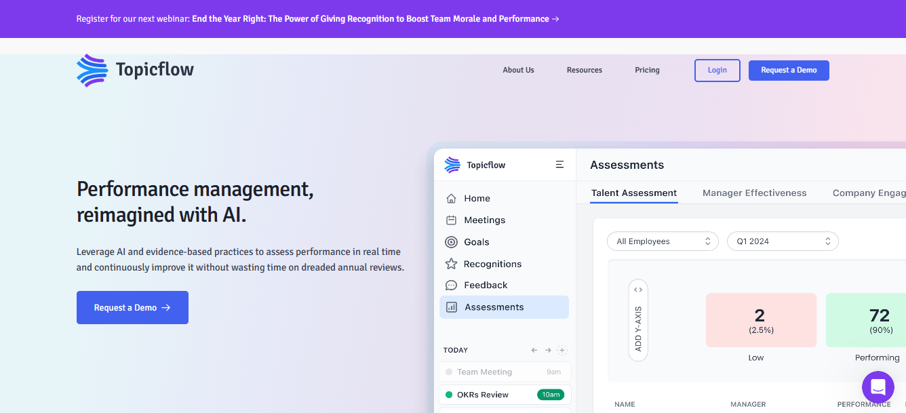Open the chat widget bubble

point(878,387)
